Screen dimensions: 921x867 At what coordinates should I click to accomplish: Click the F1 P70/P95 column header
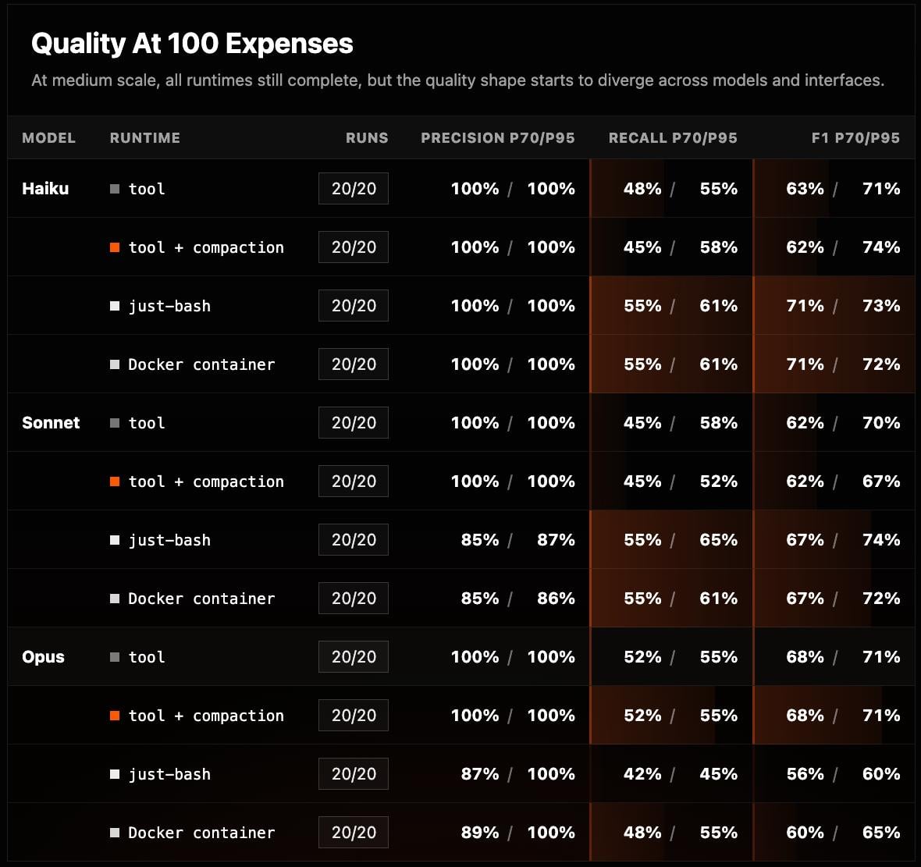point(855,137)
